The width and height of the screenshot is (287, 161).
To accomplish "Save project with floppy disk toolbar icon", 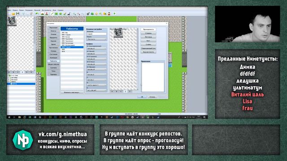I will tap(18, 14).
